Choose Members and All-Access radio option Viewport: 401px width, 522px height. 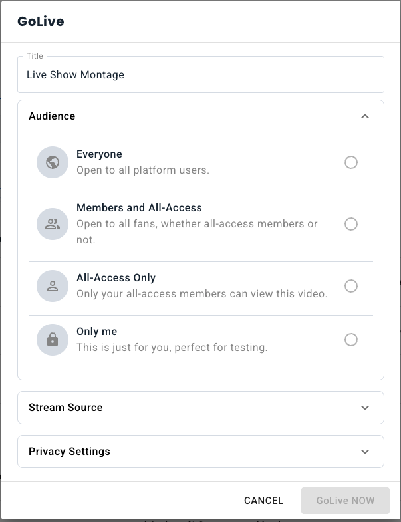[x=351, y=224]
